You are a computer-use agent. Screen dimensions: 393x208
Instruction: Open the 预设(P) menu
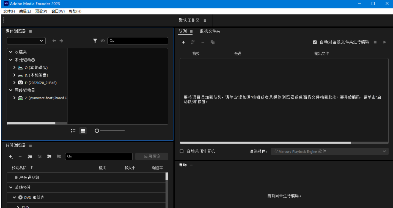pyautogui.click(x=41, y=11)
